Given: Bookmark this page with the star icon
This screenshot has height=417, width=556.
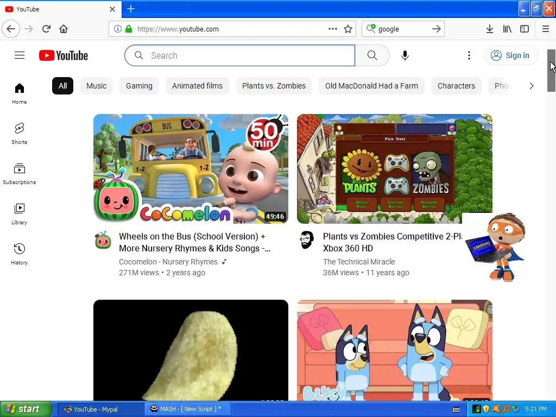Looking at the screenshot, I should click(x=348, y=29).
